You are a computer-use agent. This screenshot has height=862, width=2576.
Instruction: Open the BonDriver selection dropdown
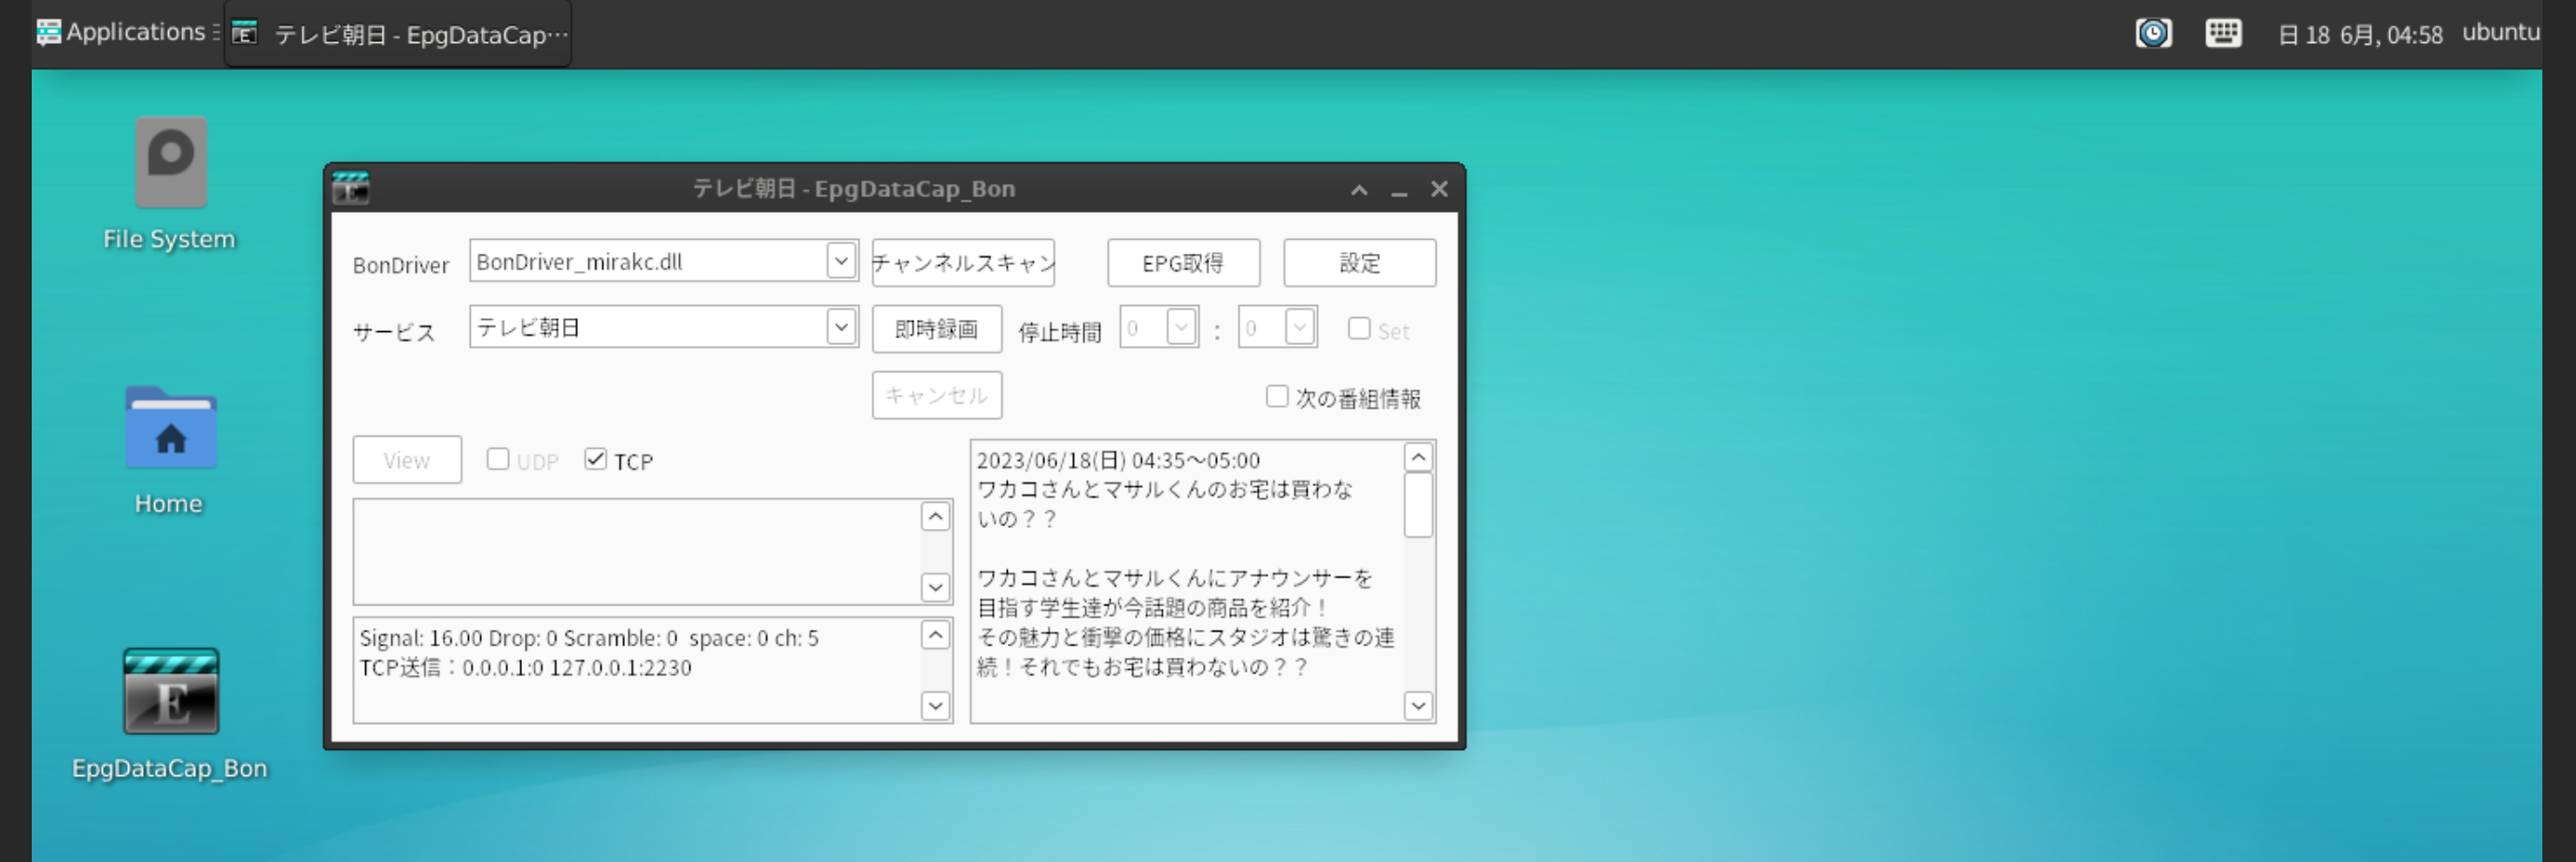coord(840,260)
